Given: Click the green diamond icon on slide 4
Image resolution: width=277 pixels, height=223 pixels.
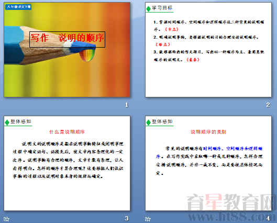Looking at the screenshot, I should click(x=149, y=122).
